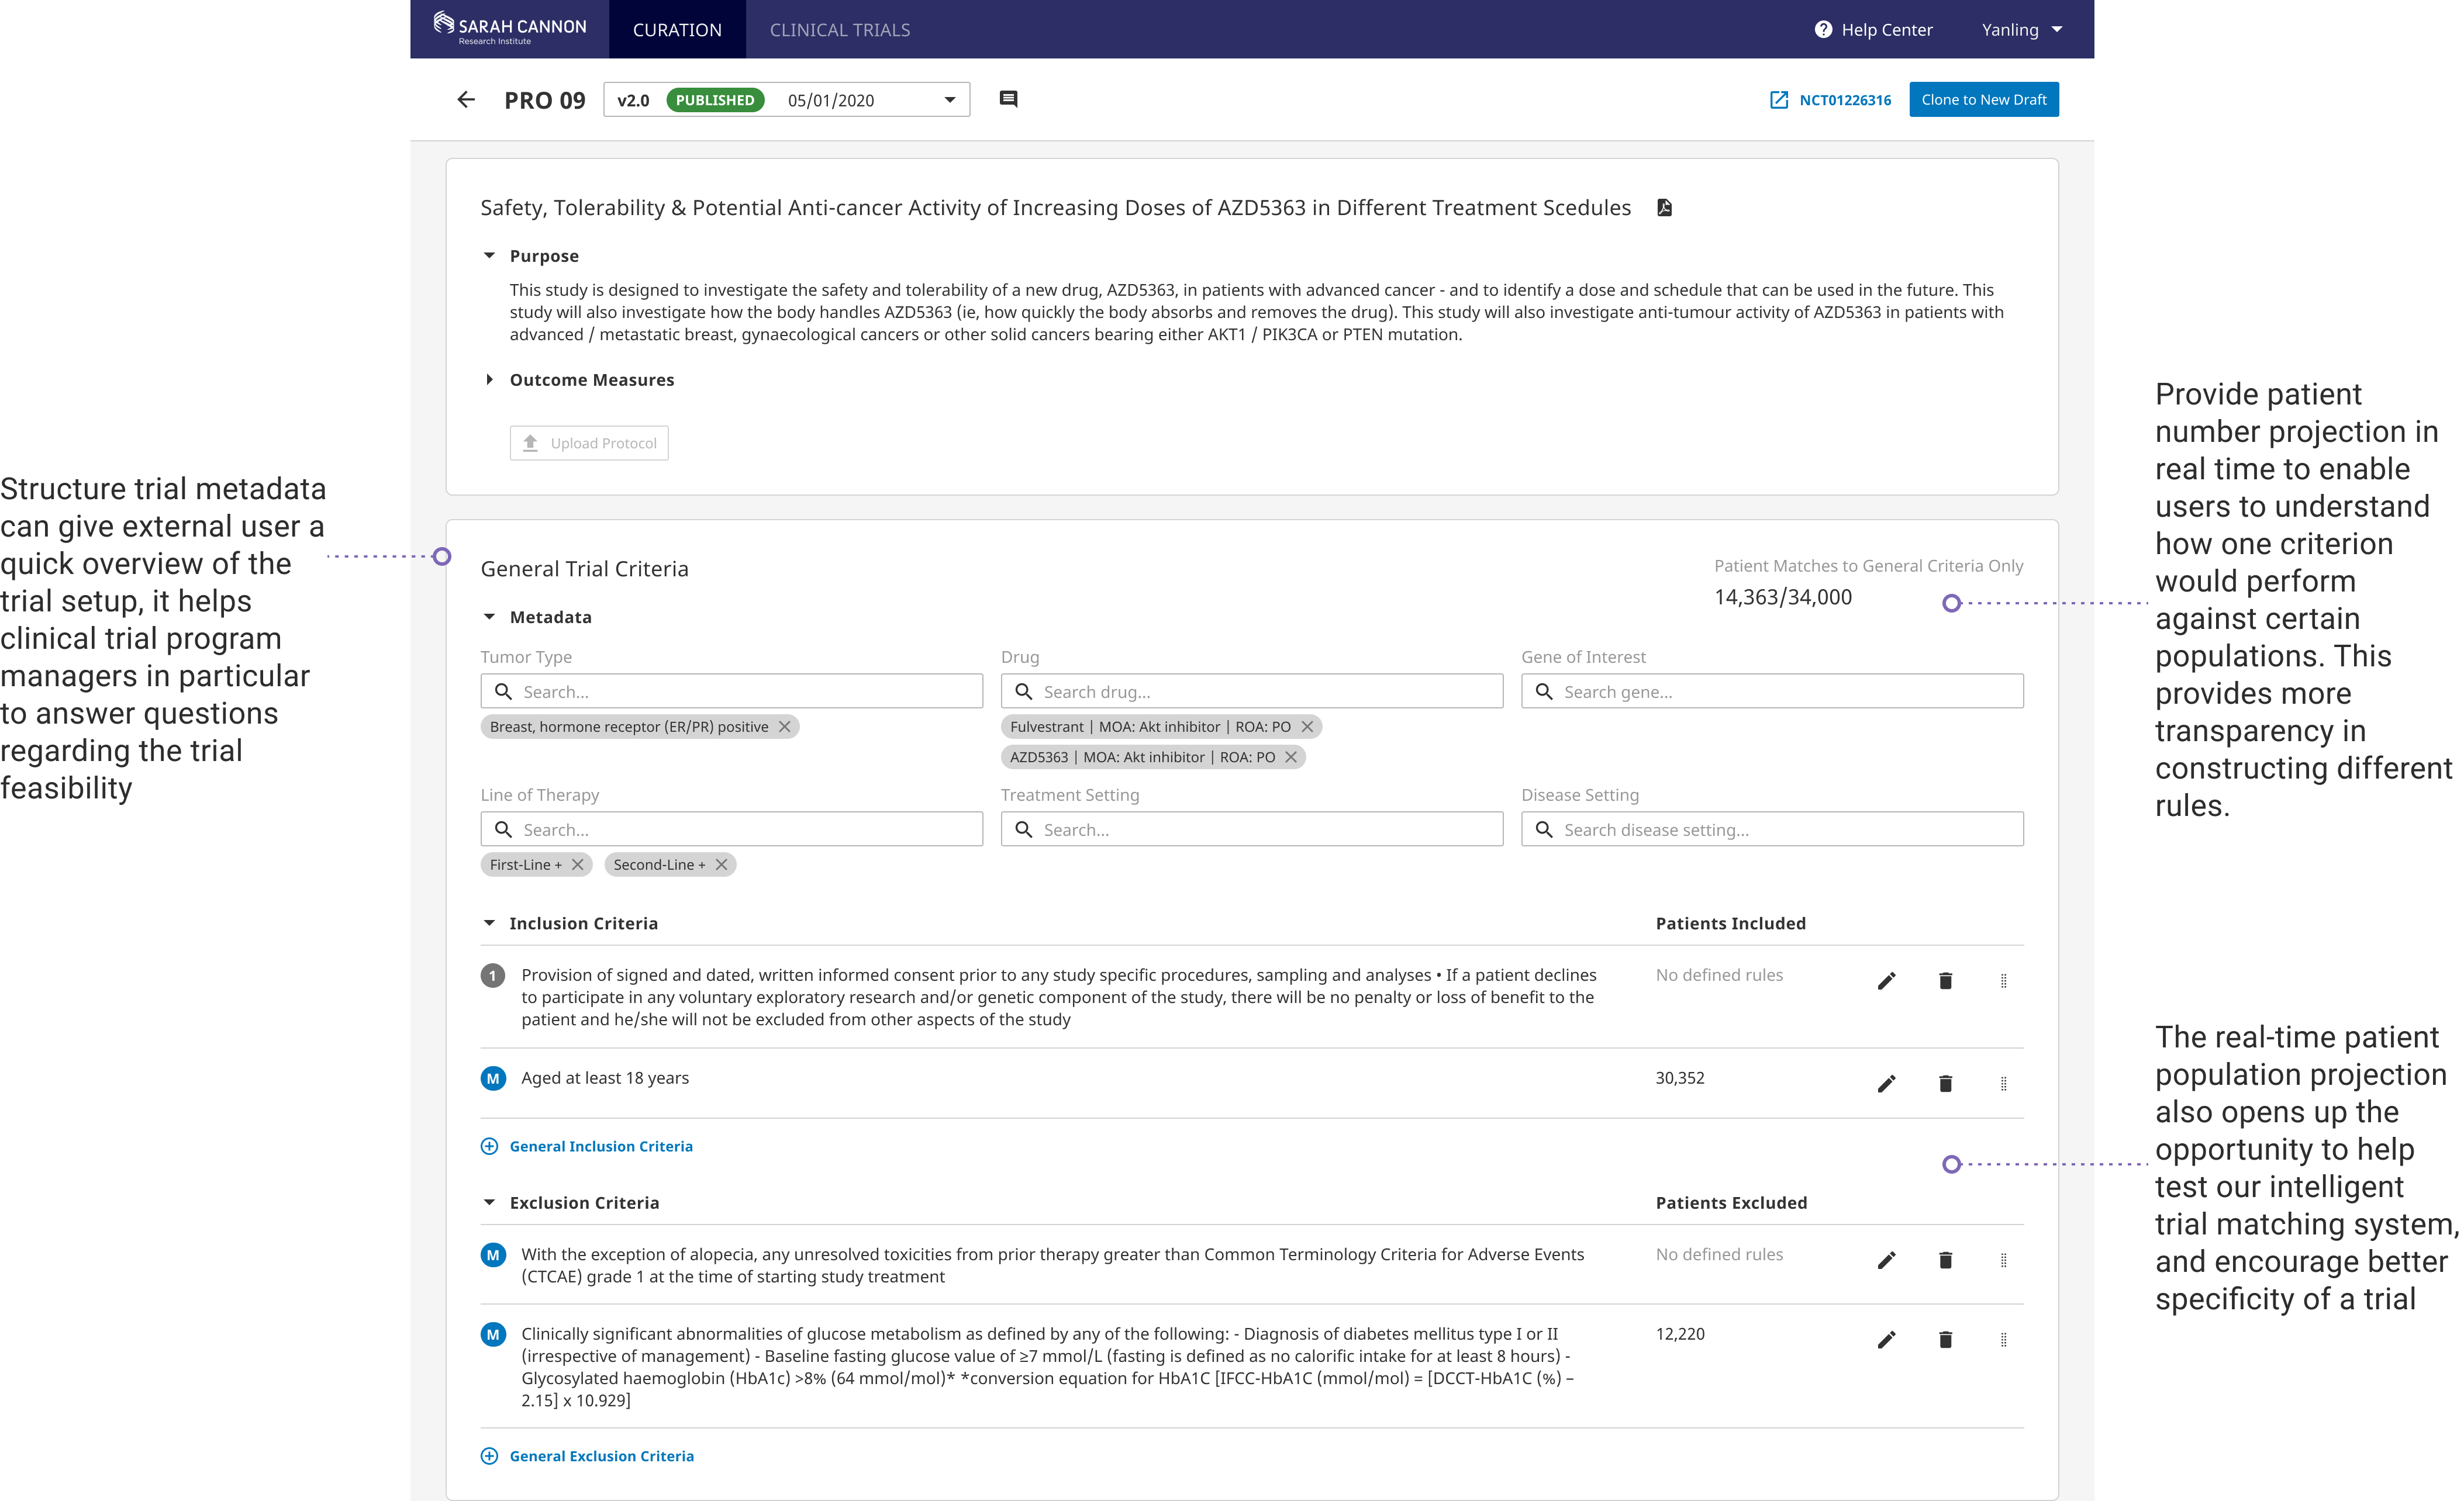Open the v2.0 Published version dropdown

[x=787, y=100]
